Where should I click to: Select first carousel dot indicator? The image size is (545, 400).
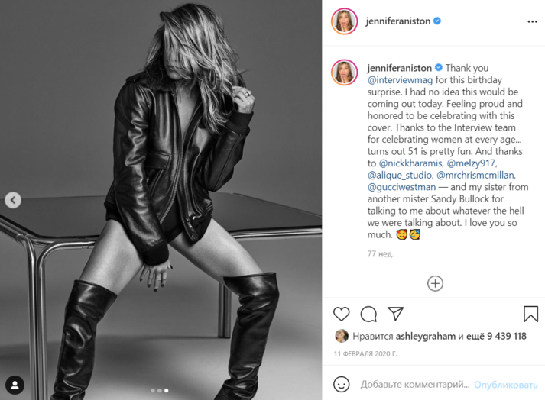click(153, 391)
